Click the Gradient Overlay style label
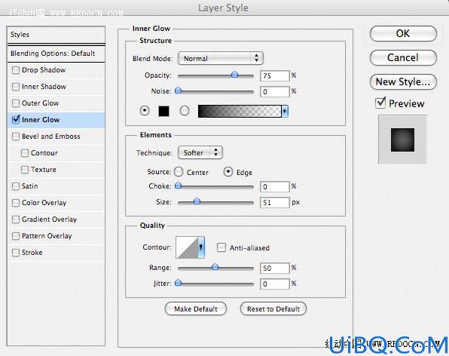 click(x=49, y=219)
